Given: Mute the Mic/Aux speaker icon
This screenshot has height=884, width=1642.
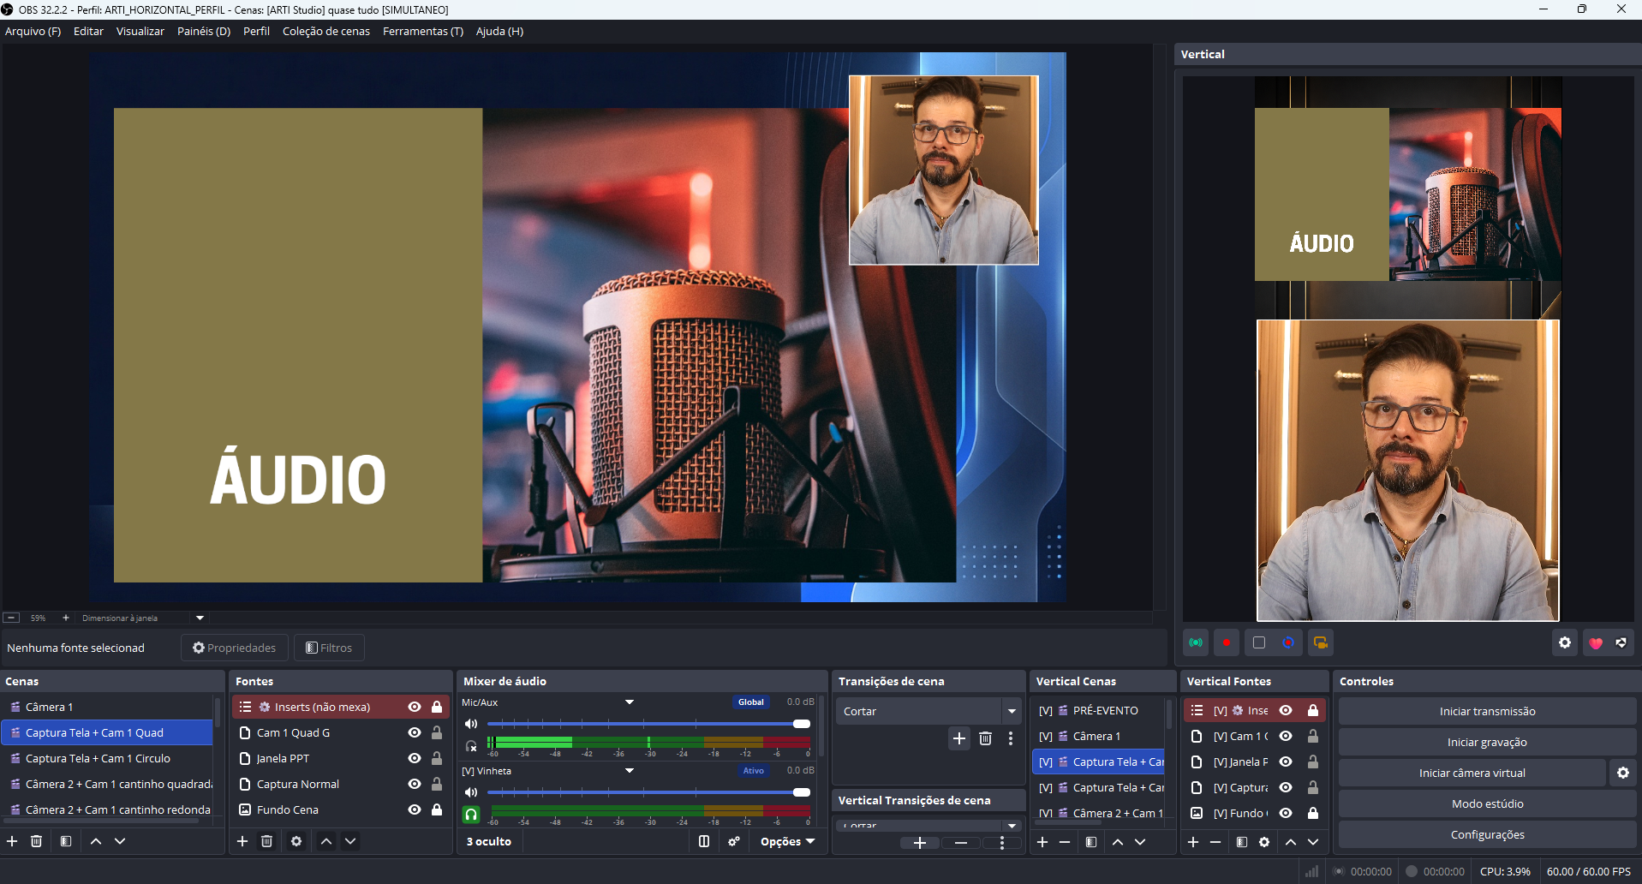Looking at the screenshot, I should [x=471, y=724].
